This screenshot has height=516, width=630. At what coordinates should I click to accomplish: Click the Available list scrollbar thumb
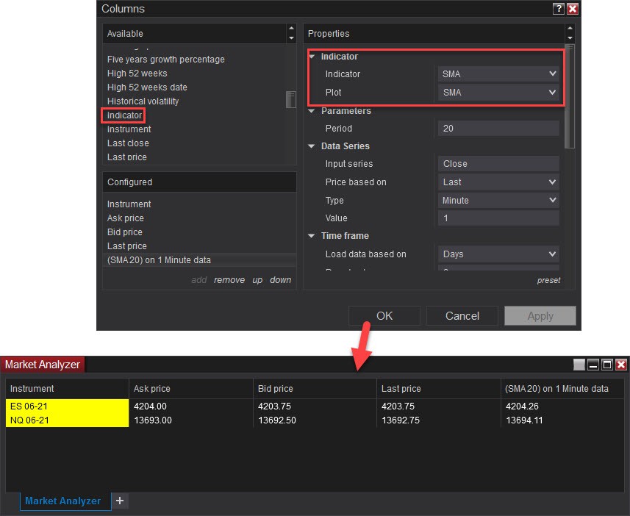pyautogui.click(x=291, y=99)
